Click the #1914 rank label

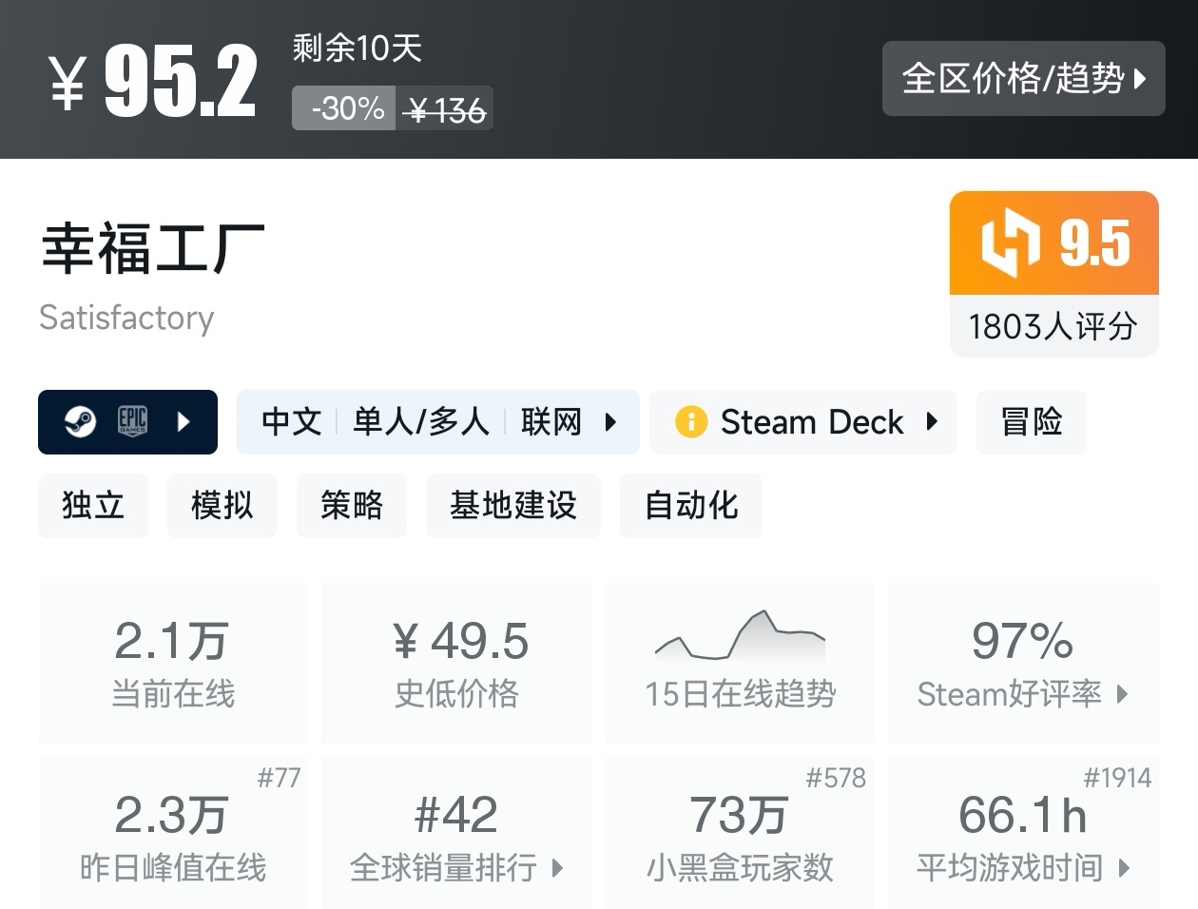(x=1117, y=778)
